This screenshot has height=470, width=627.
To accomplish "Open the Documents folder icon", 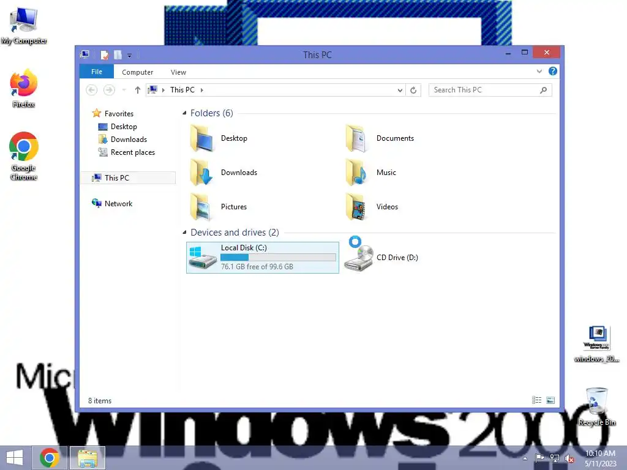I will pos(357,138).
